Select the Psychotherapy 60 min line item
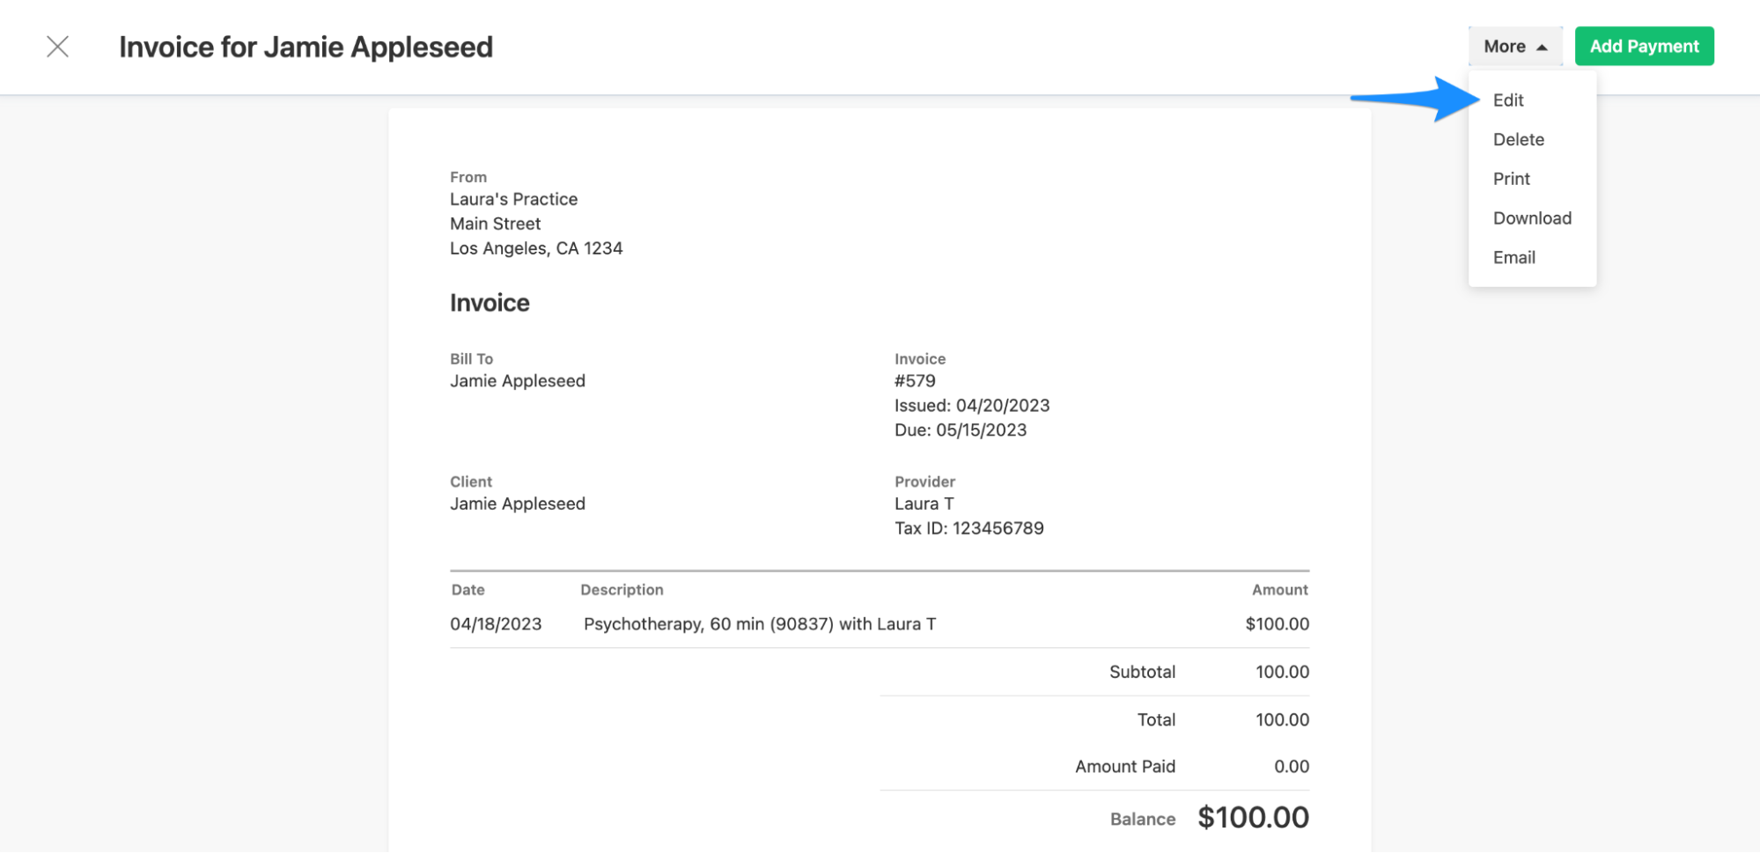The width and height of the screenshot is (1760, 853). click(x=759, y=623)
